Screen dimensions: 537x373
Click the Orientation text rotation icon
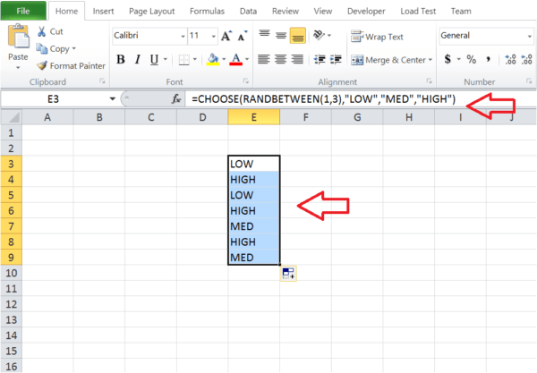tap(319, 35)
